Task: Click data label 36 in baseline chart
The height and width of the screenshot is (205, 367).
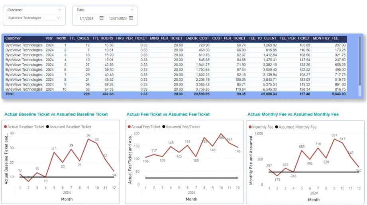Action: pyautogui.click(x=88, y=135)
